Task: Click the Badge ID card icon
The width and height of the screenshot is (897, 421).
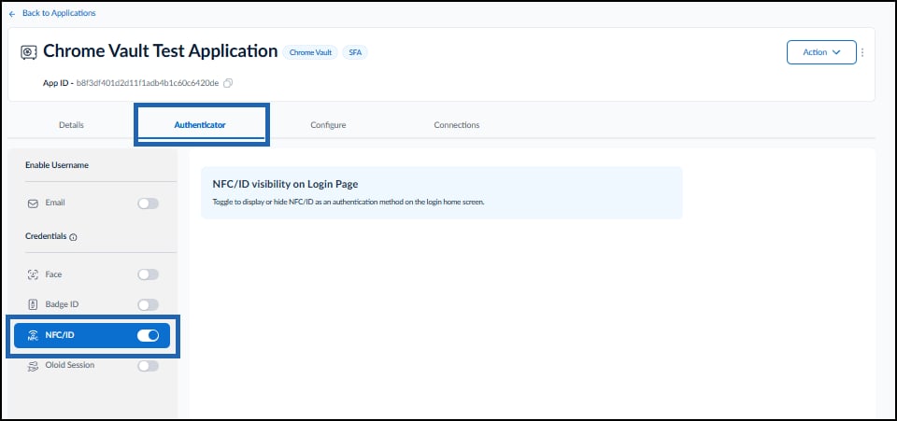Action: coord(33,305)
